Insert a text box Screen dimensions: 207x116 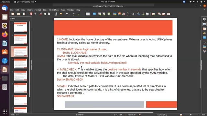click(128, 14)
